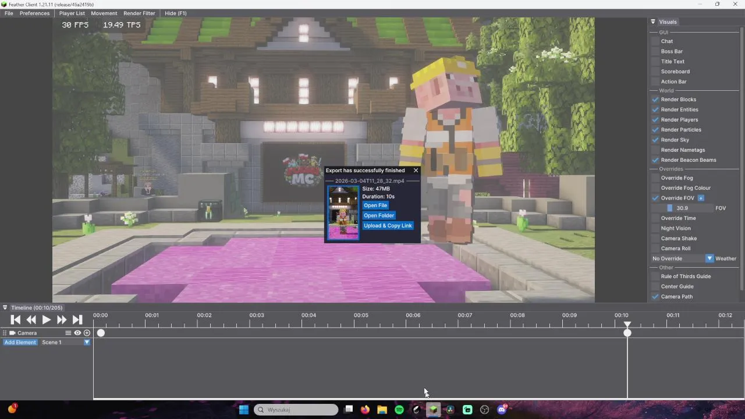Image resolution: width=745 pixels, height=419 pixels.
Task: Enable Render Nametags checkbox
Action: (x=655, y=150)
